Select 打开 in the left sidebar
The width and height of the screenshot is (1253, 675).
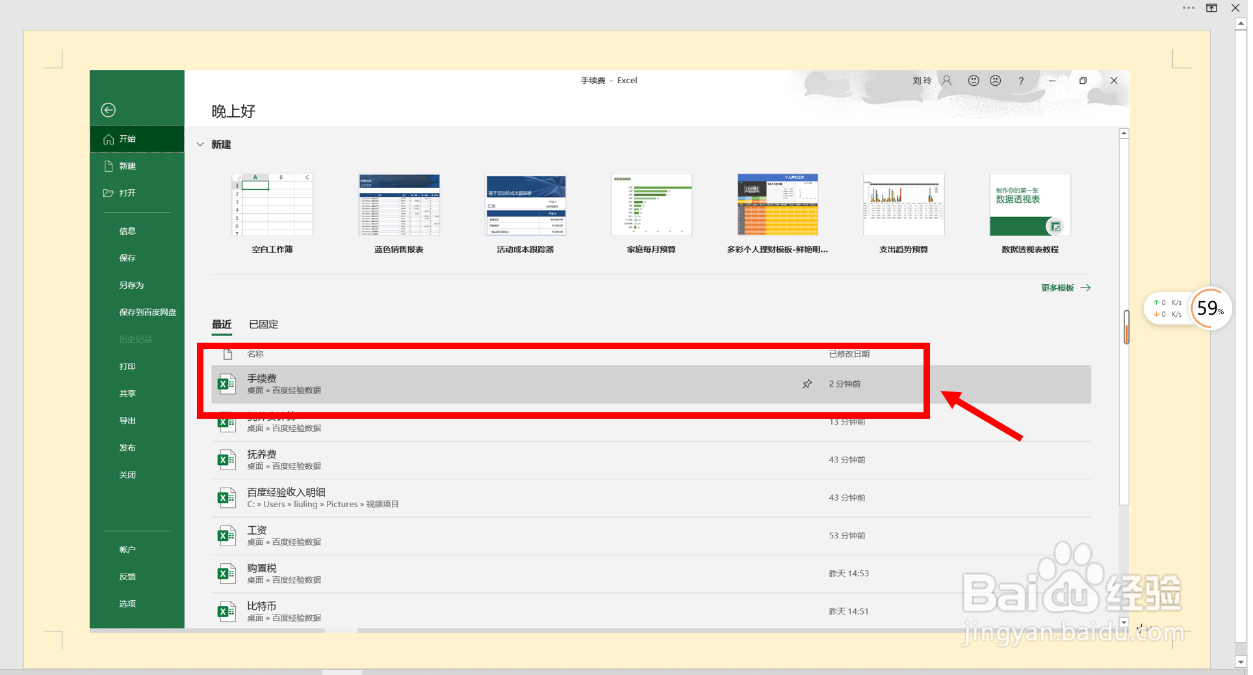click(137, 193)
